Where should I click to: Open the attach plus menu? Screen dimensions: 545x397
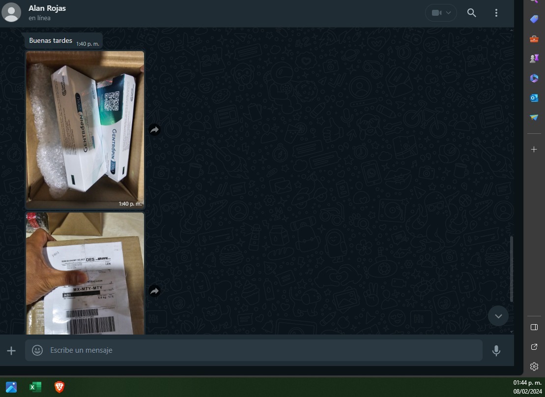point(11,350)
